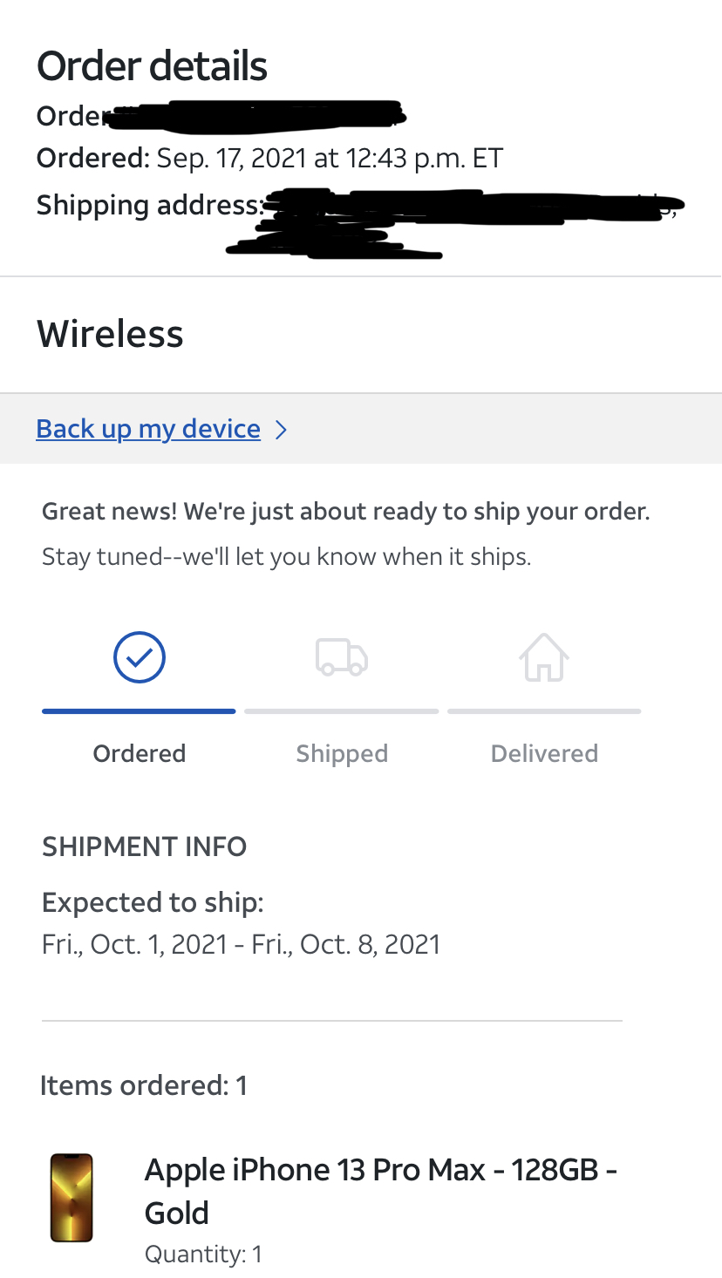Click the blue Ordered checkmark circle icon

tap(140, 656)
